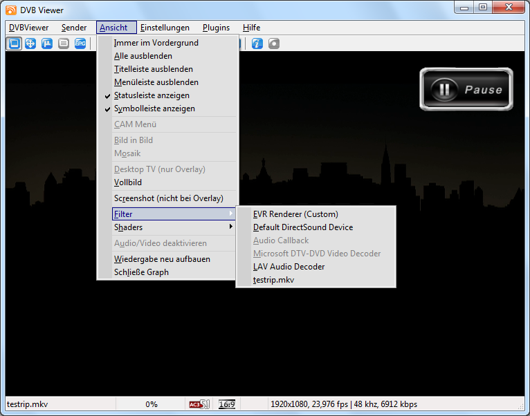Image resolution: width=530 pixels, height=416 pixels.
Task: Open the Sender menu
Action: point(74,28)
